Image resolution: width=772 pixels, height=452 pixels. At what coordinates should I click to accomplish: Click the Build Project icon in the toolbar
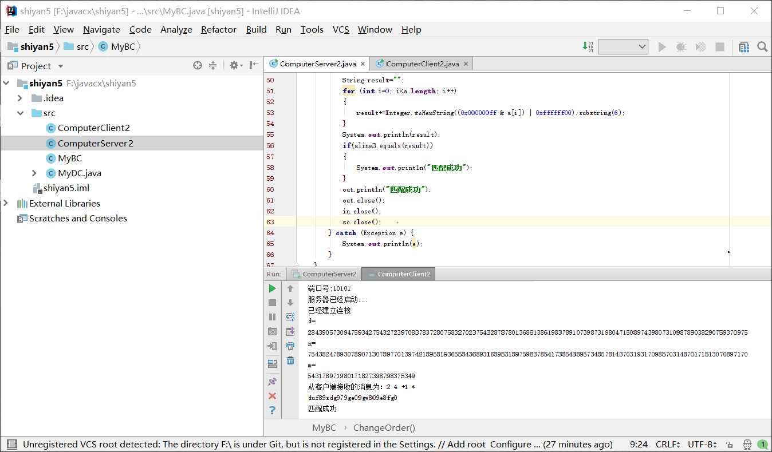(x=588, y=47)
